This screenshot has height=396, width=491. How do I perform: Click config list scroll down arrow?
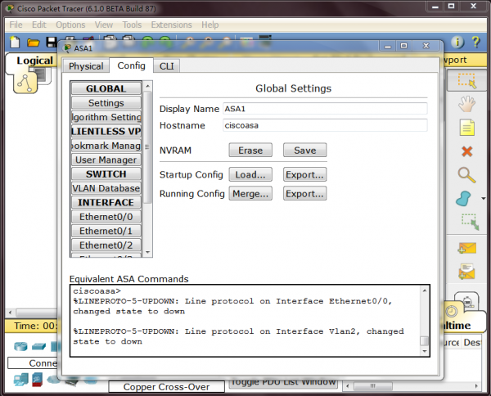click(x=148, y=252)
